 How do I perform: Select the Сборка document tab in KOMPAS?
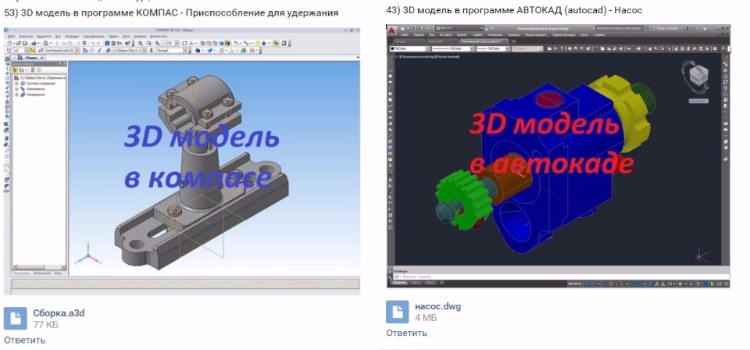click(x=30, y=58)
